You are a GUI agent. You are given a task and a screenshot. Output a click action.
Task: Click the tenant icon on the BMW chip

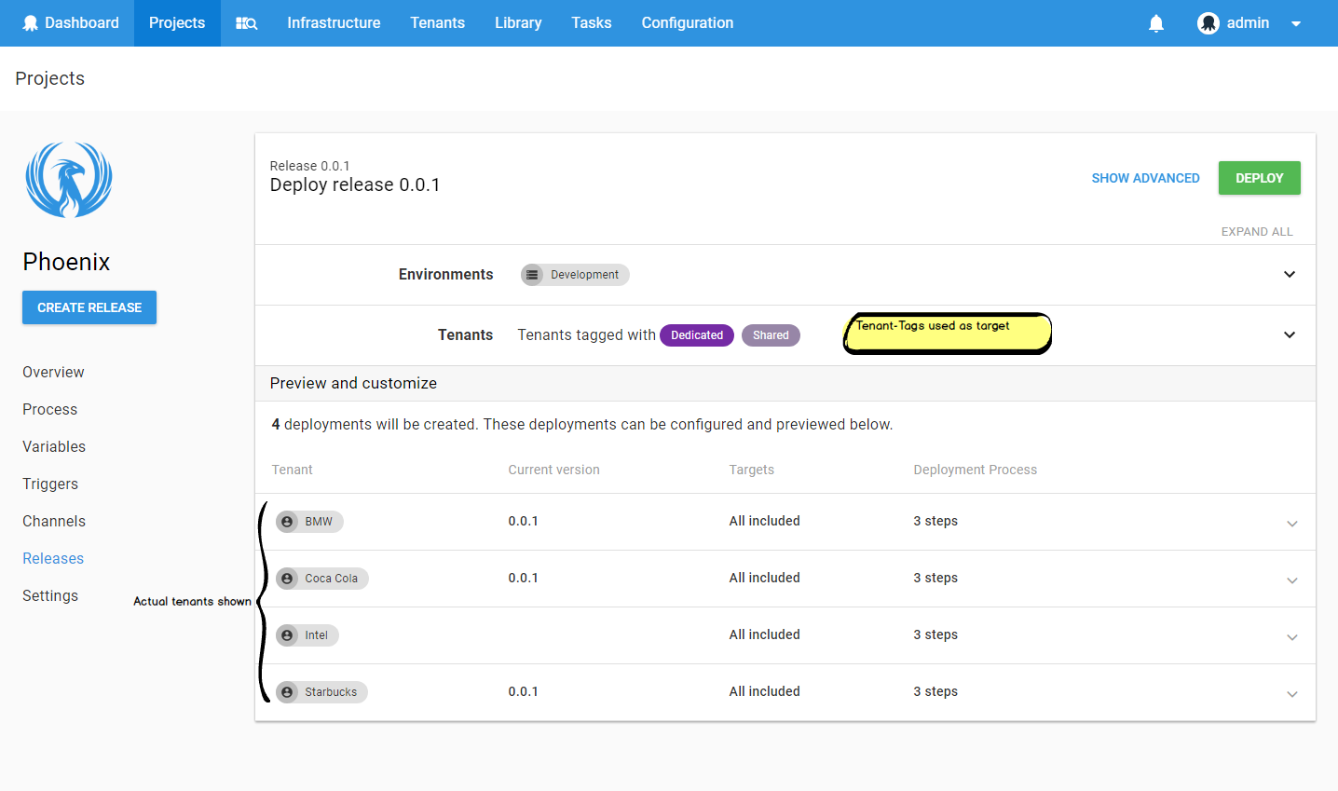point(287,521)
